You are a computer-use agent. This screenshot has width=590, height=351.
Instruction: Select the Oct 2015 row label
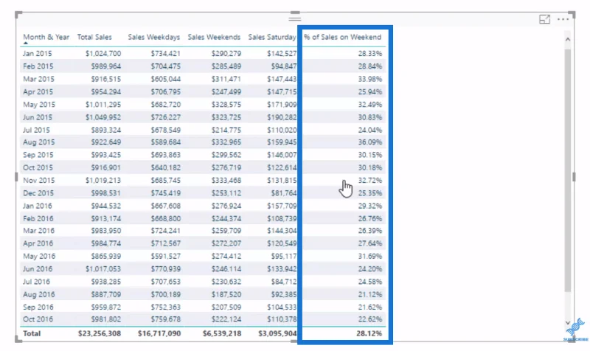(38, 168)
